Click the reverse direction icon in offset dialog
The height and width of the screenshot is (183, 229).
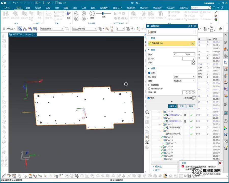pyautogui.click(x=193, y=63)
